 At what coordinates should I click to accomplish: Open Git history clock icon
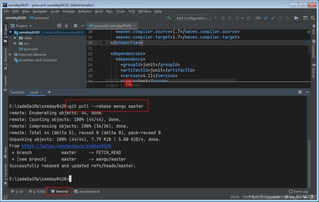pos(280,18)
